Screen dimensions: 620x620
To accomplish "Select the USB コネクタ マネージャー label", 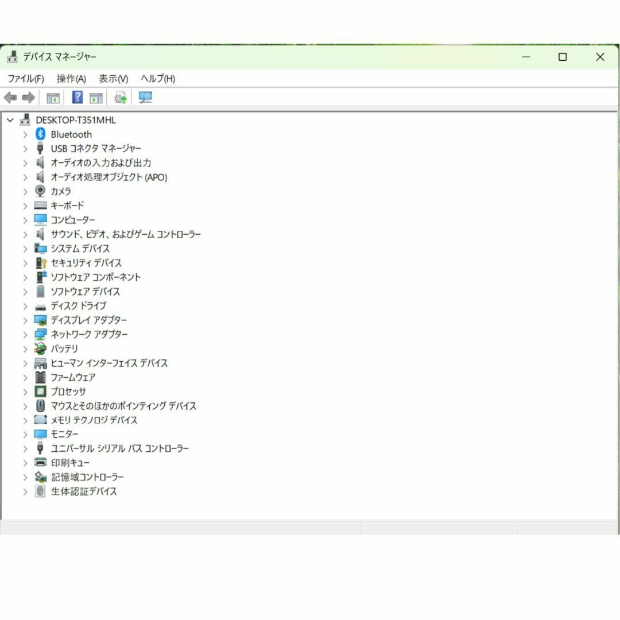I will [x=96, y=149].
